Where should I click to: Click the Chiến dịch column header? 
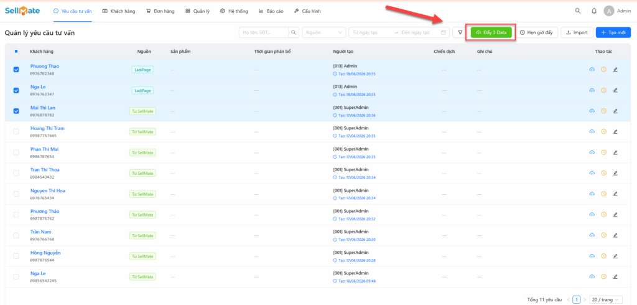point(444,52)
